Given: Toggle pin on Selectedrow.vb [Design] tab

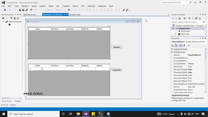Looking at the screenshot, I should click(x=64, y=15).
